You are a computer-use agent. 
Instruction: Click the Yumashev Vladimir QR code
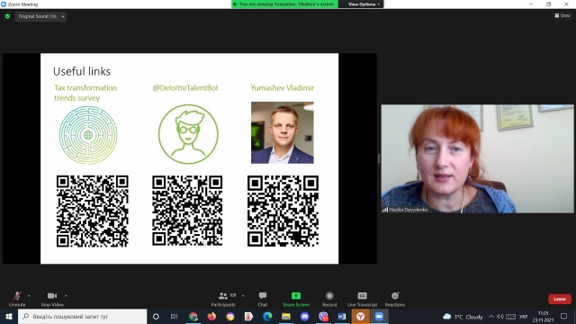283,211
